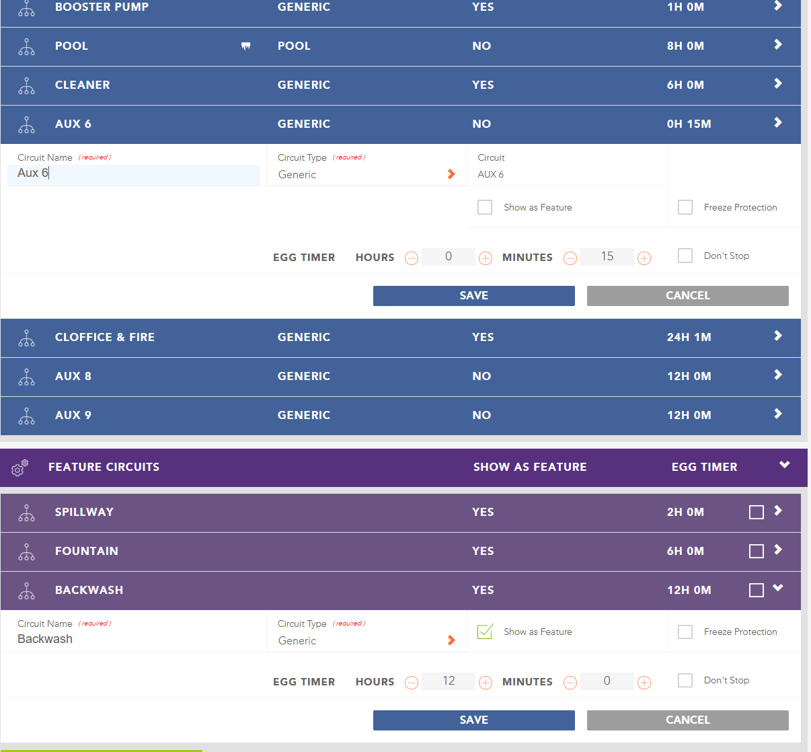Click the circuit icon beside Backwash row
This screenshot has height=752, width=811.
tap(26, 591)
